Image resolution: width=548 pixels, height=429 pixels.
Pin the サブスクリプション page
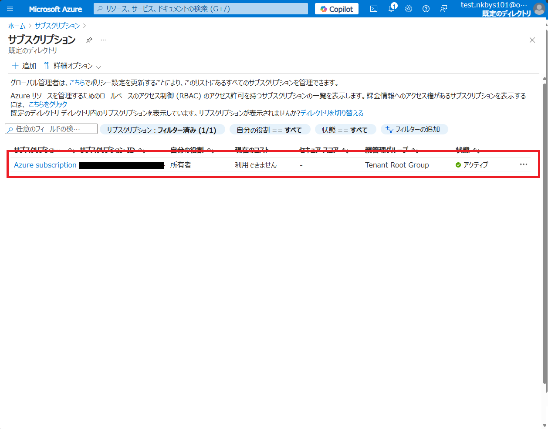(x=89, y=40)
